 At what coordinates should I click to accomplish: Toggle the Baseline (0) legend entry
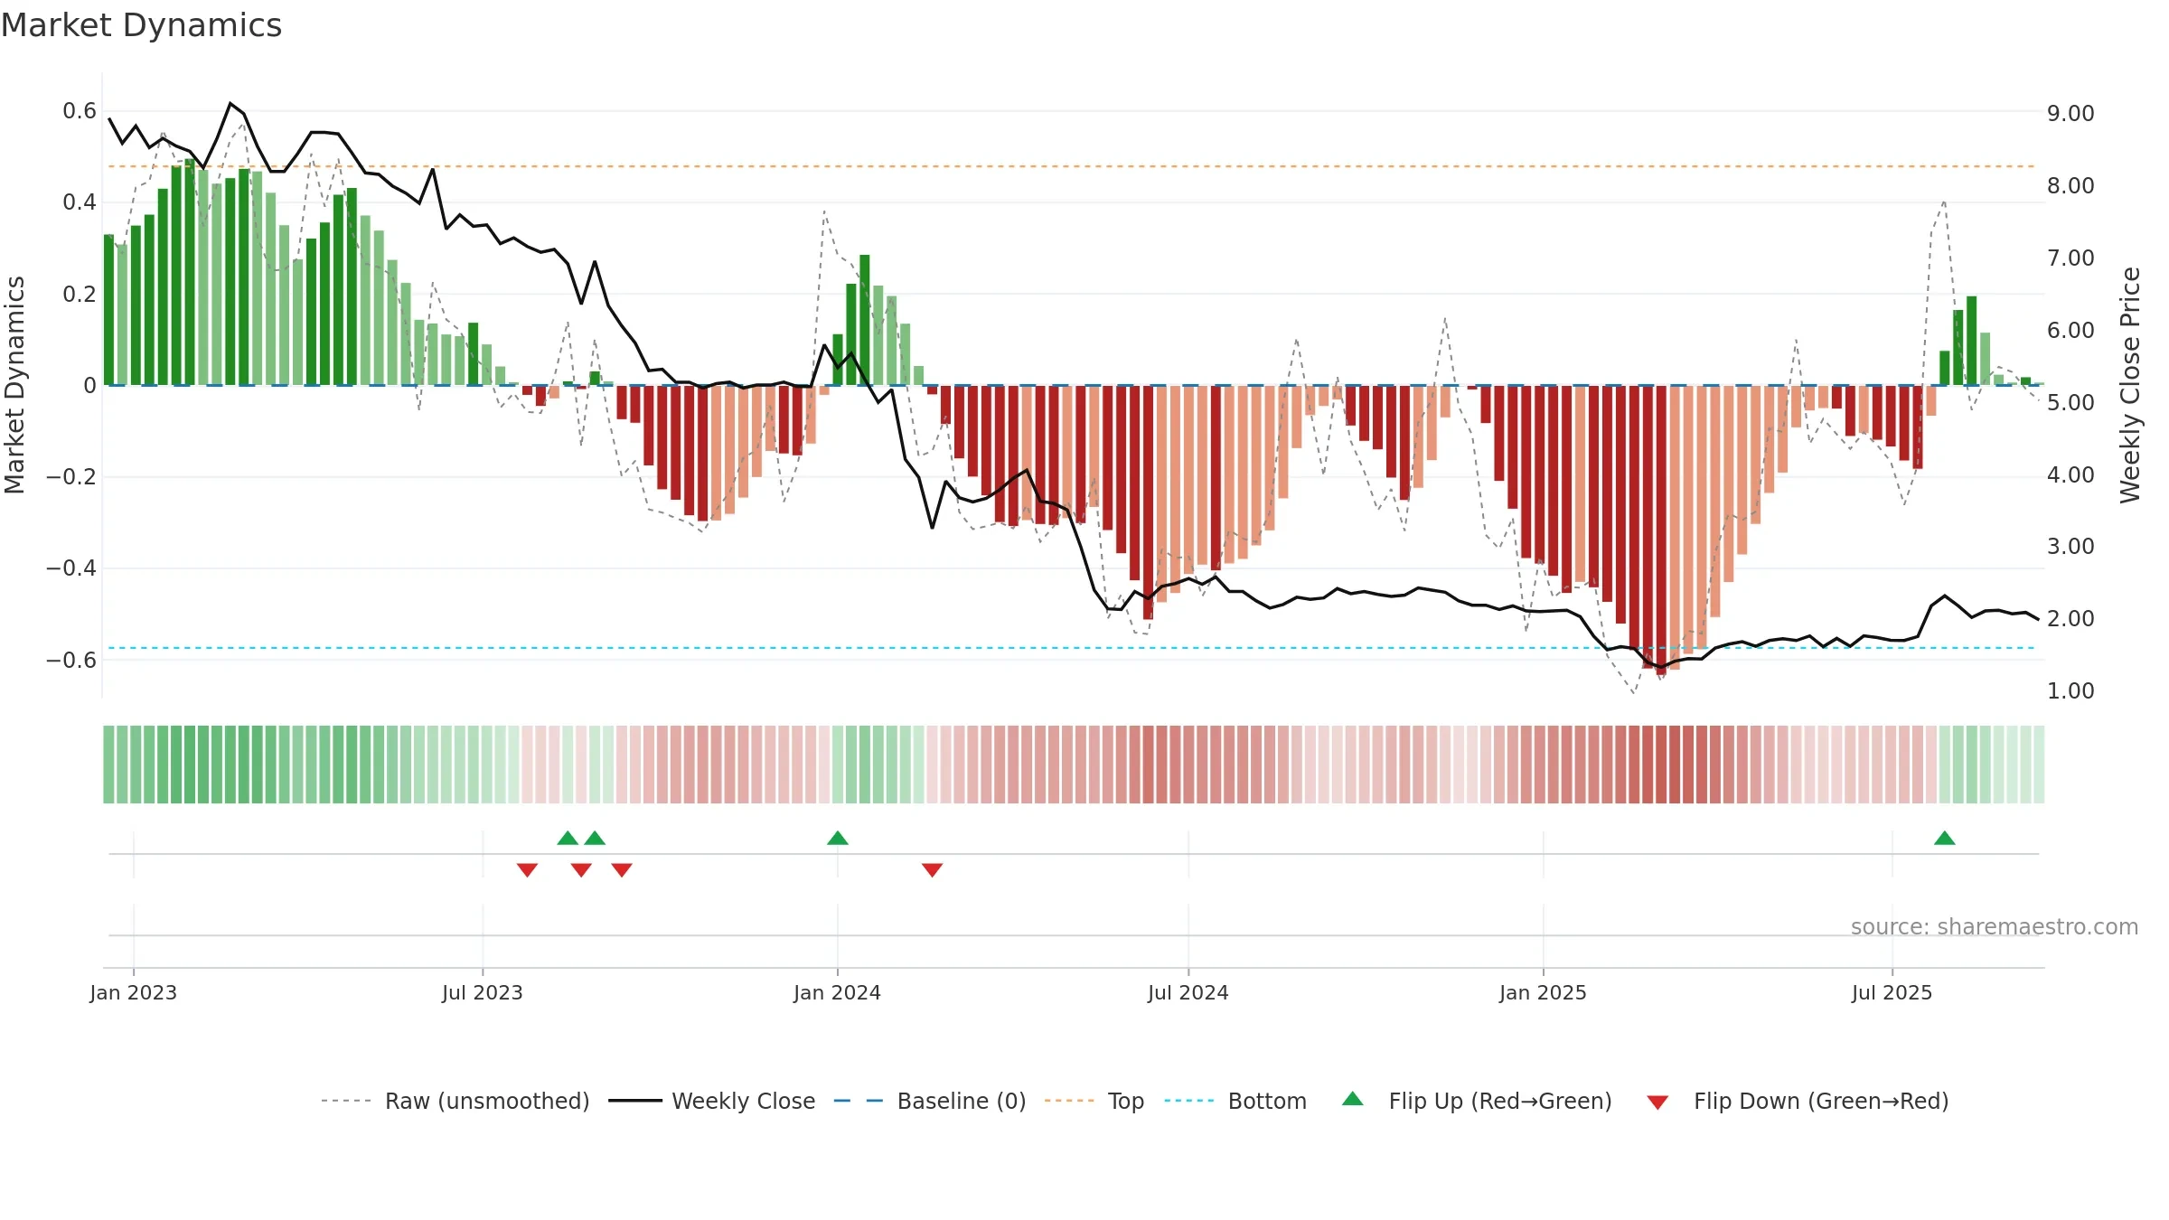930,1101
